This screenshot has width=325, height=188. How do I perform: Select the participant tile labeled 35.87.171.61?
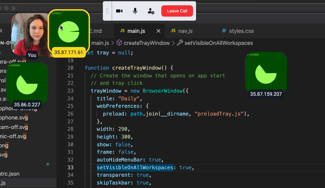pyautogui.click(x=68, y=31)
